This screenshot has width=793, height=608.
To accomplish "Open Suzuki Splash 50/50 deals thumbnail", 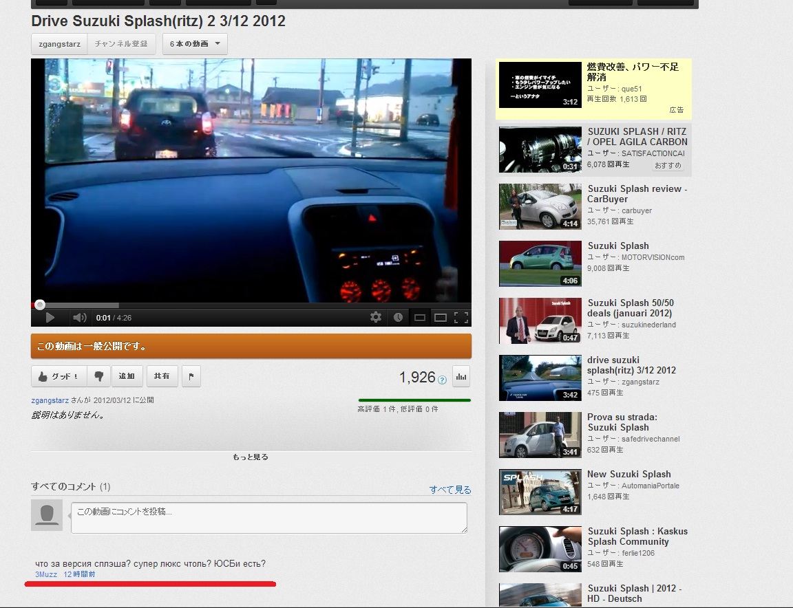I will [540, 321].
